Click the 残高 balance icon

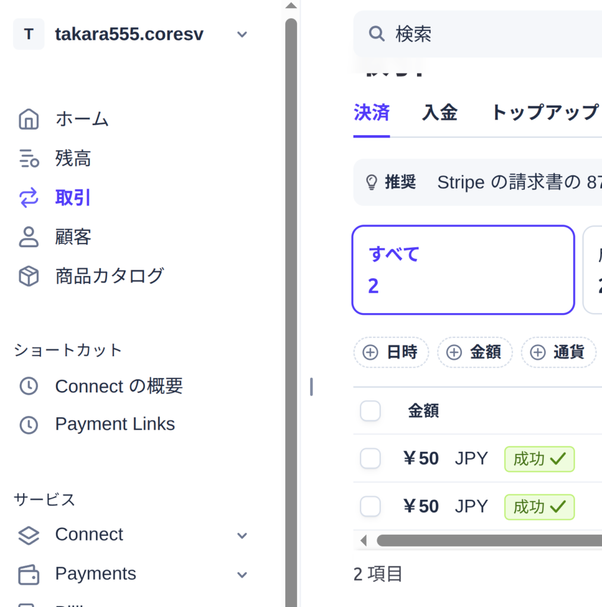(28, 159)
